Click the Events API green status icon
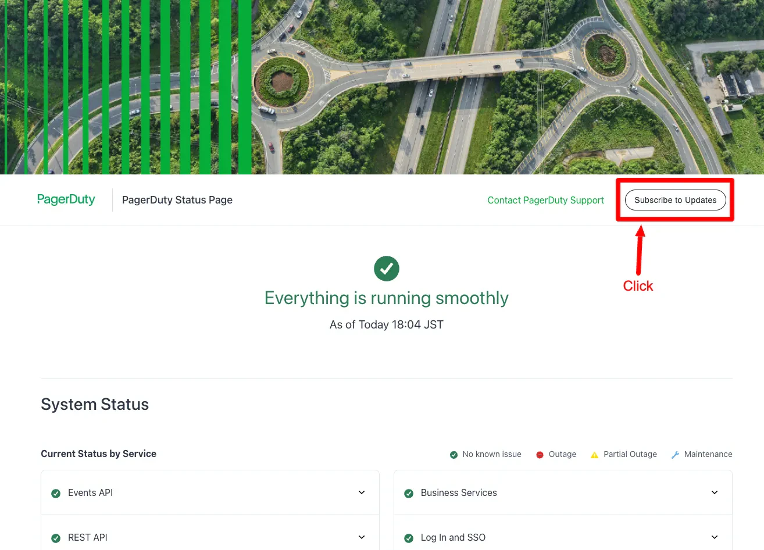 pos(56,494)
